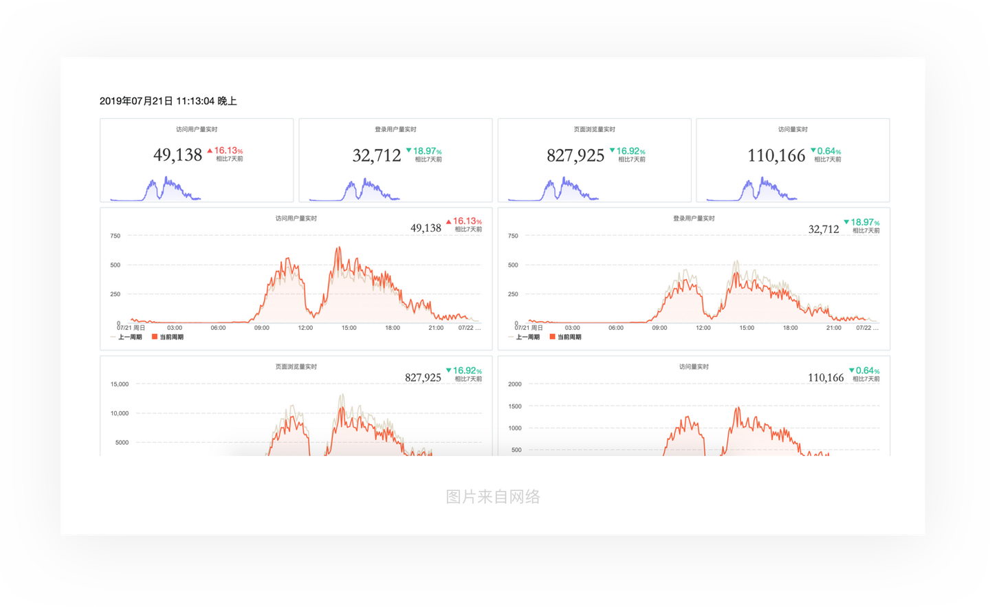990x607 pixels.
Task: Open the 访问用户量实时 summary card sparkline
Action: click(x=155, y=188)
